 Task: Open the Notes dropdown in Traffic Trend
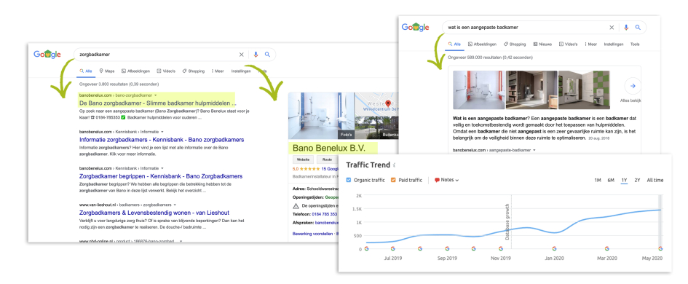(447, 180)
